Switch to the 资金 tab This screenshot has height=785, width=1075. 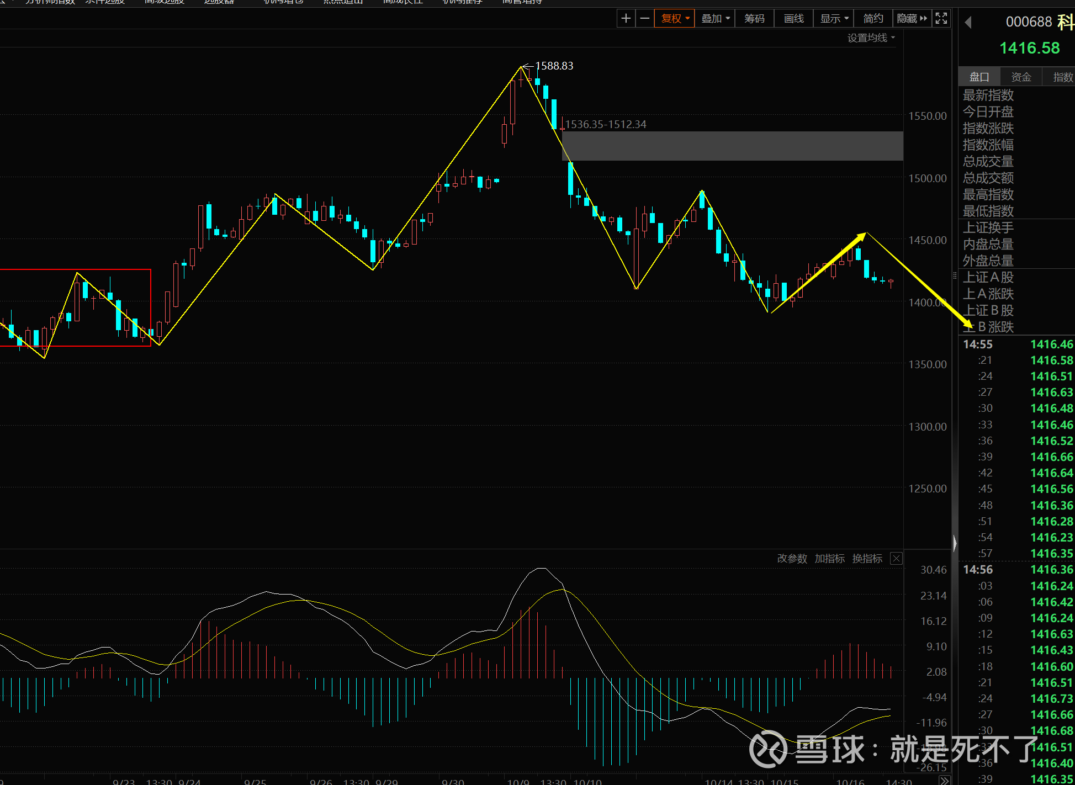1021,77
